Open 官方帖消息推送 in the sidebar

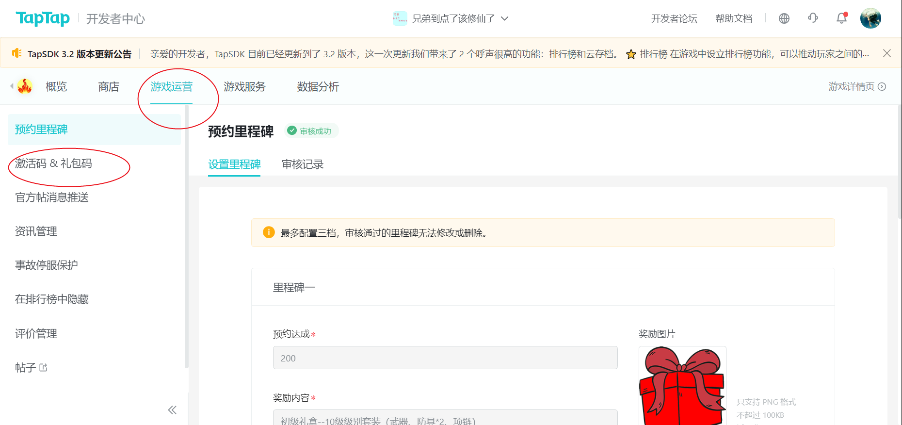point(52,197)
